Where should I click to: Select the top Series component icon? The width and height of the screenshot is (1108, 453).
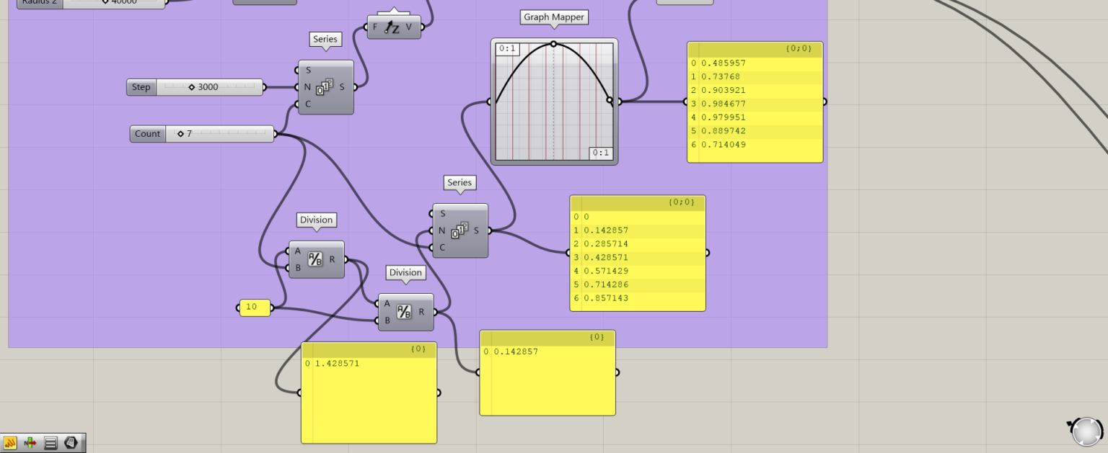point(325,87)
